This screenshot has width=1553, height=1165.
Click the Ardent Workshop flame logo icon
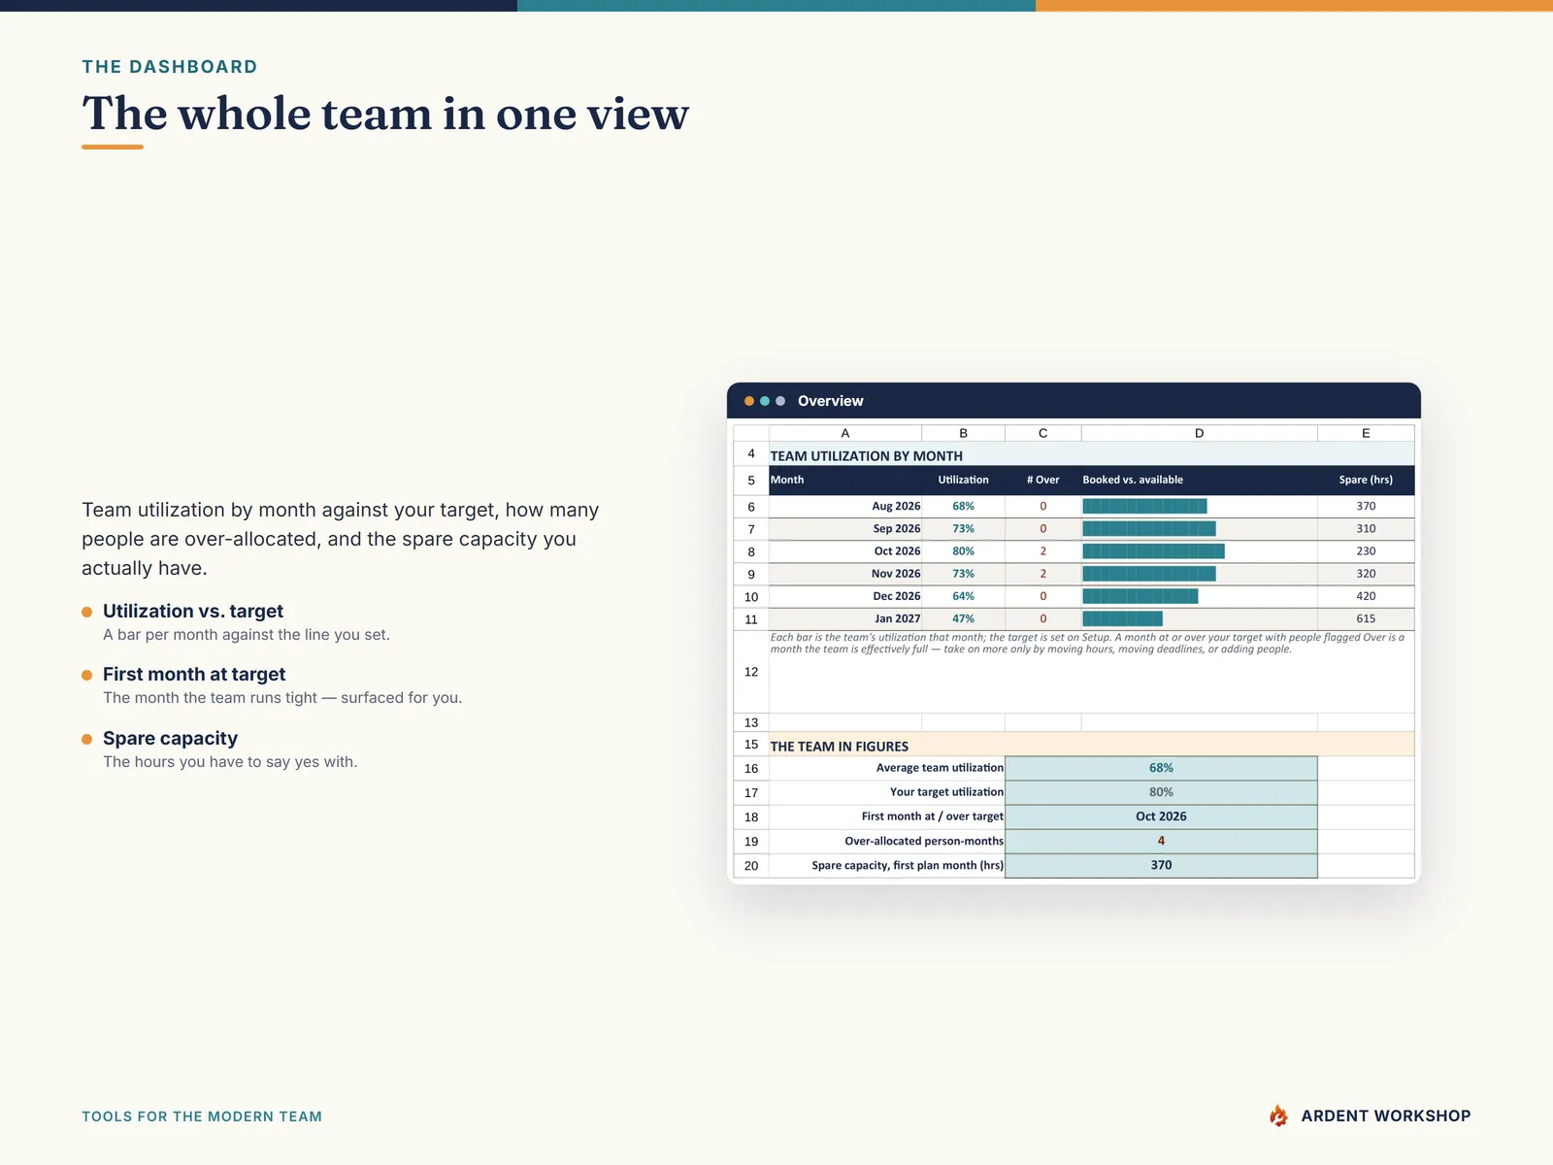[x=1278, y=1115]
